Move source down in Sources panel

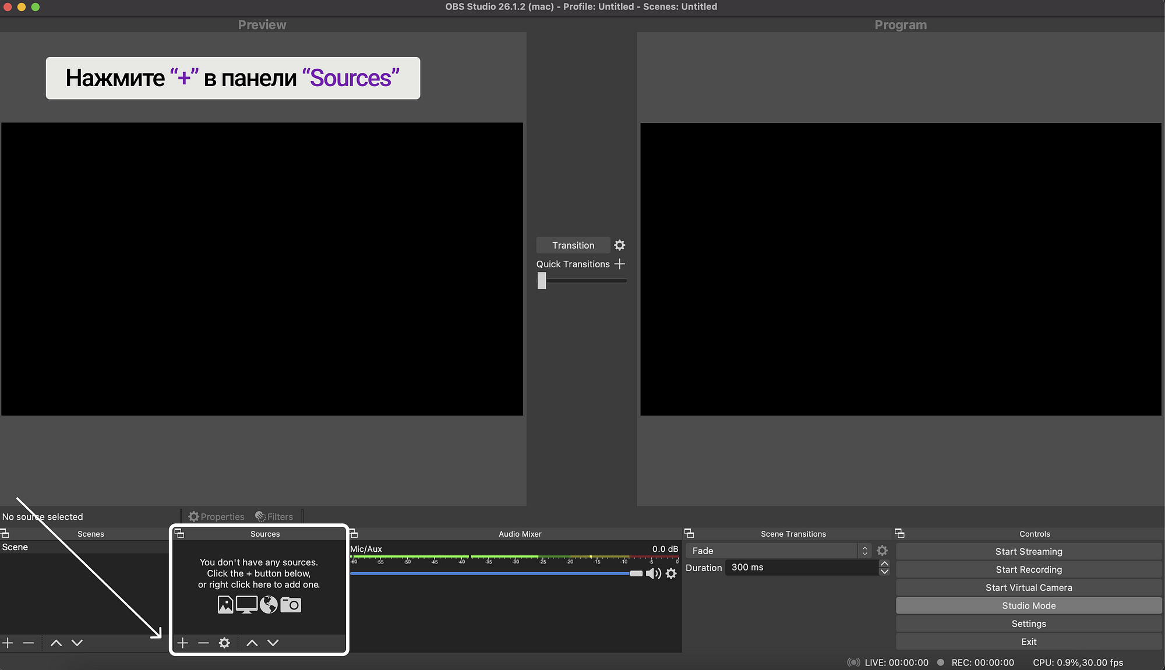click(273, 643)
